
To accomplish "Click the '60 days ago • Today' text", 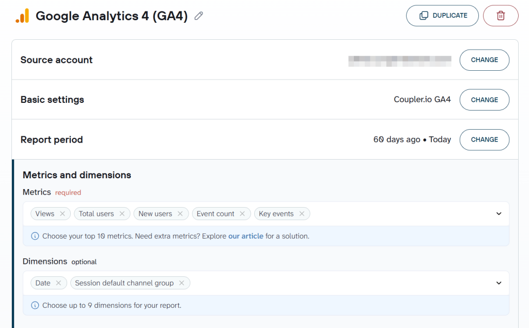I will point(412,139).
